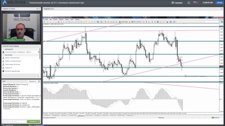Select the highlighted chart tab below chart

coord(81,115)
